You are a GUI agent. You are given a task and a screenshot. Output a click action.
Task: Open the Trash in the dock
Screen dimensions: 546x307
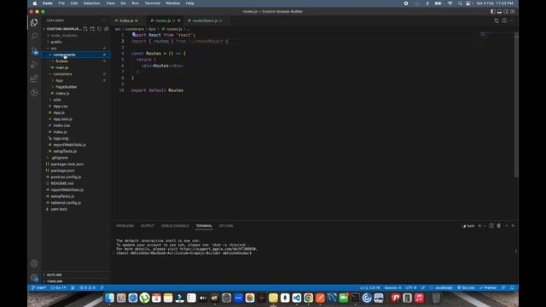click(436, 298)
